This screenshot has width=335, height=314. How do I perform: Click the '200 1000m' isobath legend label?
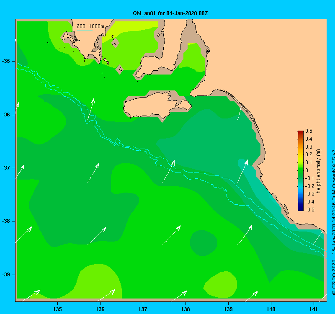point(90,26)
